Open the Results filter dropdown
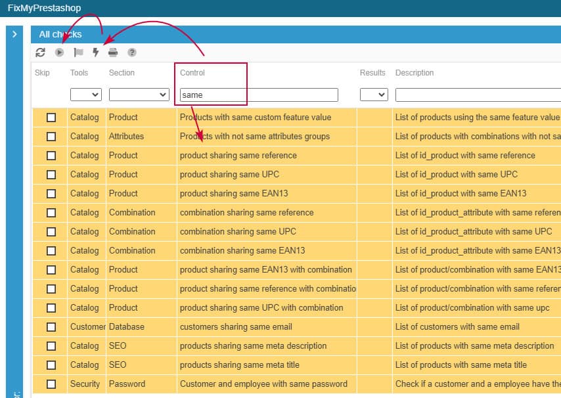Viewport: 561px width, 398px height. coord(374,95)
